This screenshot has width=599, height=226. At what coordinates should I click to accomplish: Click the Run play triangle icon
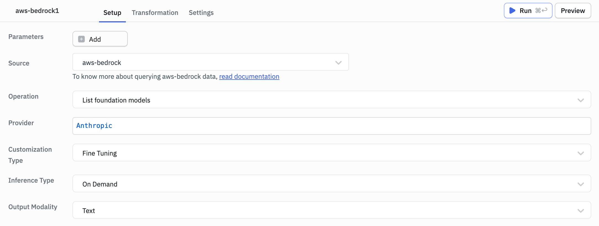512,10
